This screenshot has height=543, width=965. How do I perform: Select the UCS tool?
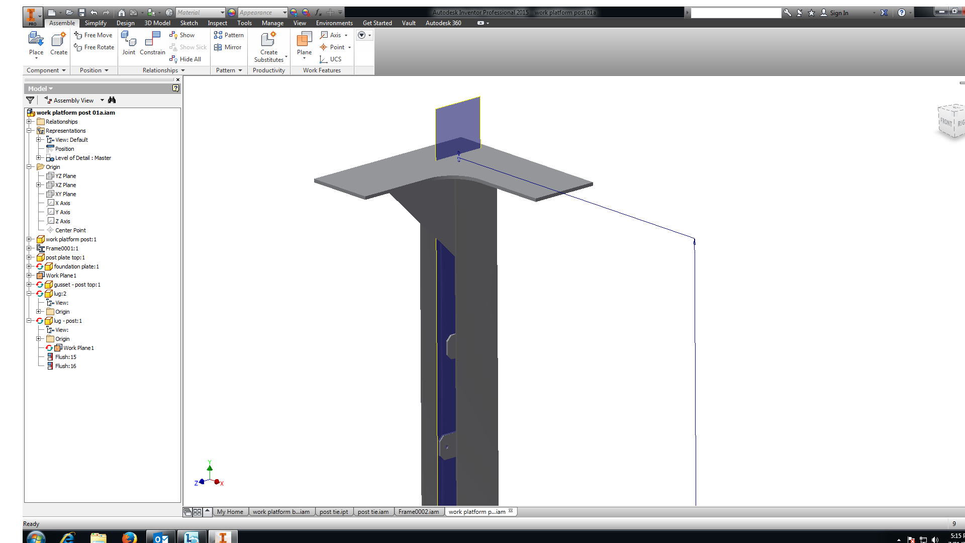click(331, 59)
